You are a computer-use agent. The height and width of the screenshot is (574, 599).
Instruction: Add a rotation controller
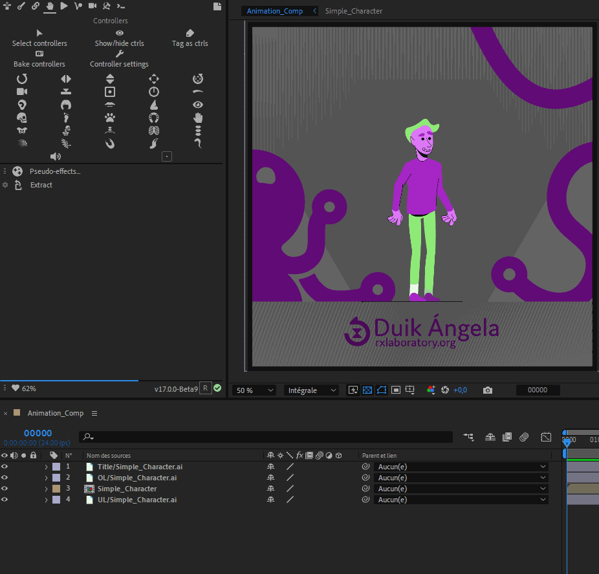point(22,79)
